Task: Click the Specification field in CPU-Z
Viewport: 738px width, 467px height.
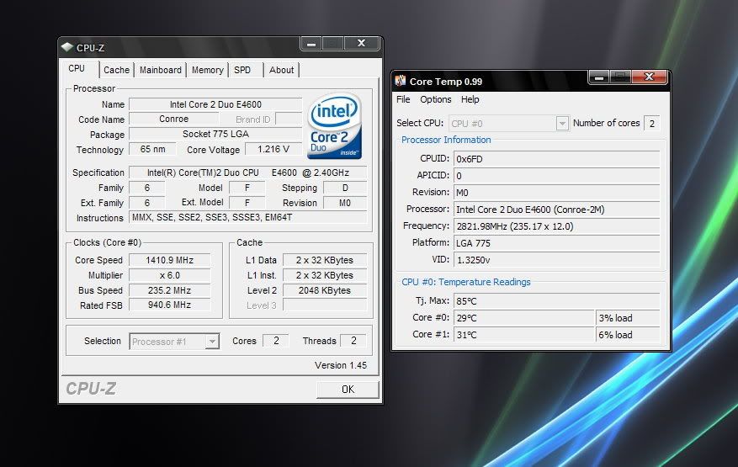Action: 248,172
